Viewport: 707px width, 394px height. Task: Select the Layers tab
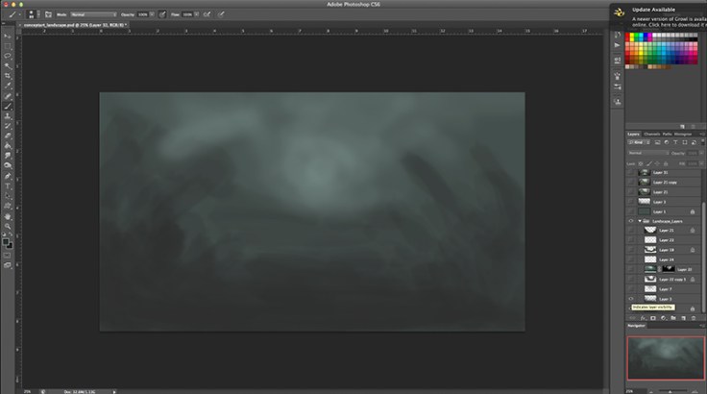[x=633, y=134]
